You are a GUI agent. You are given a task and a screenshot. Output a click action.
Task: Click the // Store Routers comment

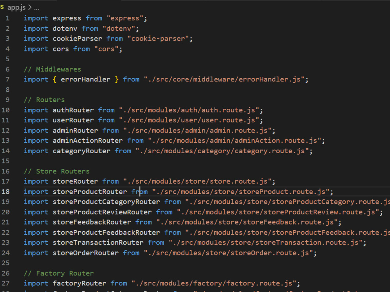[x=57, y=171]
